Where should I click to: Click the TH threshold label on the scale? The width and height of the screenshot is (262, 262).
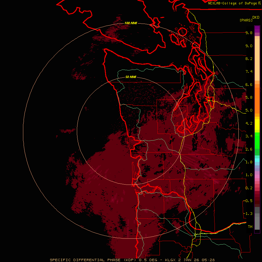pyautogui.click(x=250, y=227)
